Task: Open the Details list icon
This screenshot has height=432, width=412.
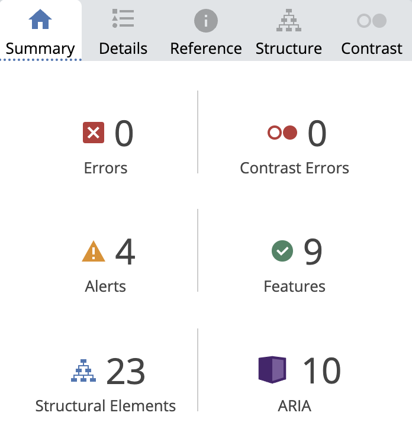Action: tap(123, 18)
